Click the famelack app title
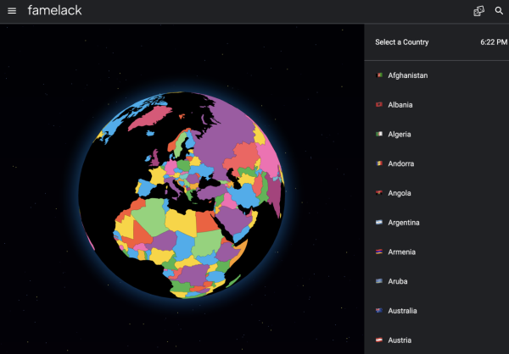The width and height of the screenshot is (509, 354). point(55,11)
